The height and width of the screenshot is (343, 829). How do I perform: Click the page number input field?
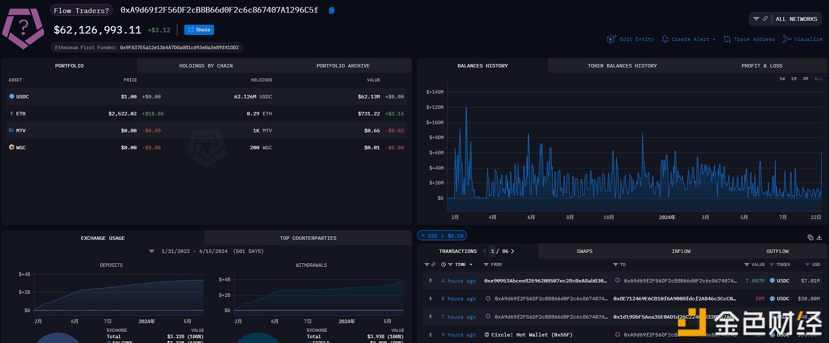pyautogui.click(x=493, y=251)
